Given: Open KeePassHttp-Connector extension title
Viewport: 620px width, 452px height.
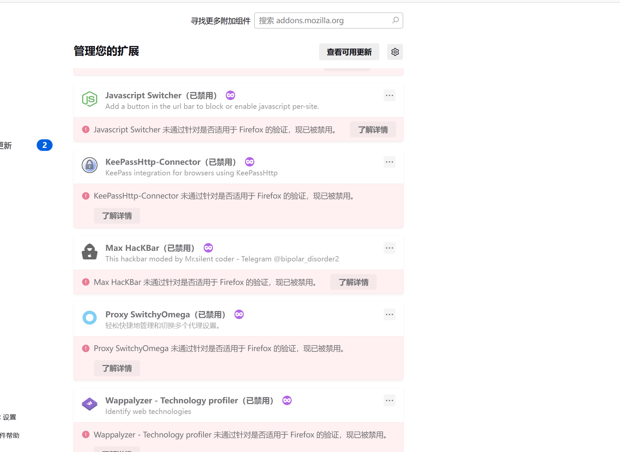Looking at the screenshot, I should coord(171,162).
